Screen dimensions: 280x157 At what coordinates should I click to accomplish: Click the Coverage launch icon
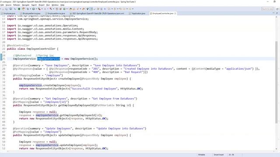[39, 9]
